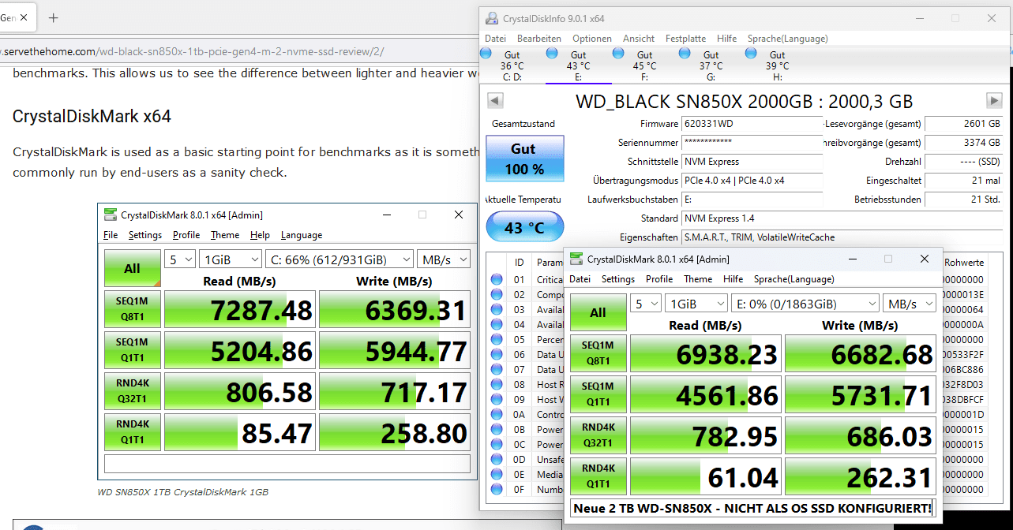Click the Rohwerte column header
Viewport: 1013px width, 530px height.
pyautogui.click(x=964, y=262)
